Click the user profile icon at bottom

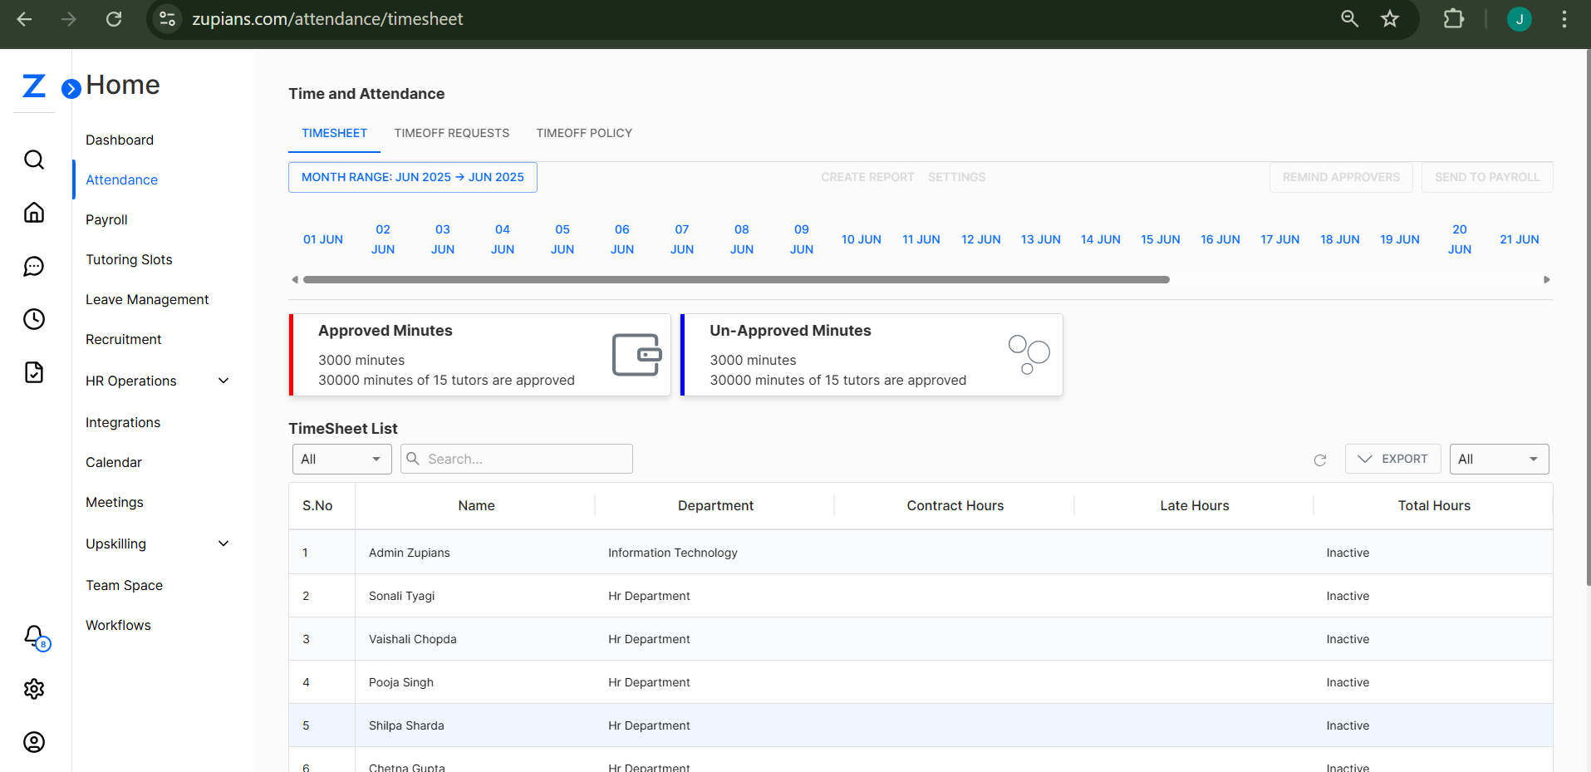tap(34, 742)
